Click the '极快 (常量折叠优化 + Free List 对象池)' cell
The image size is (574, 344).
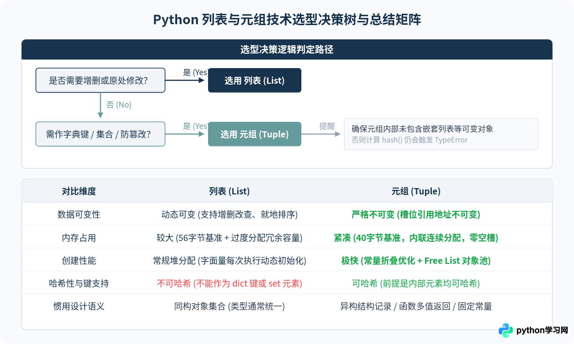coord(416,260)
